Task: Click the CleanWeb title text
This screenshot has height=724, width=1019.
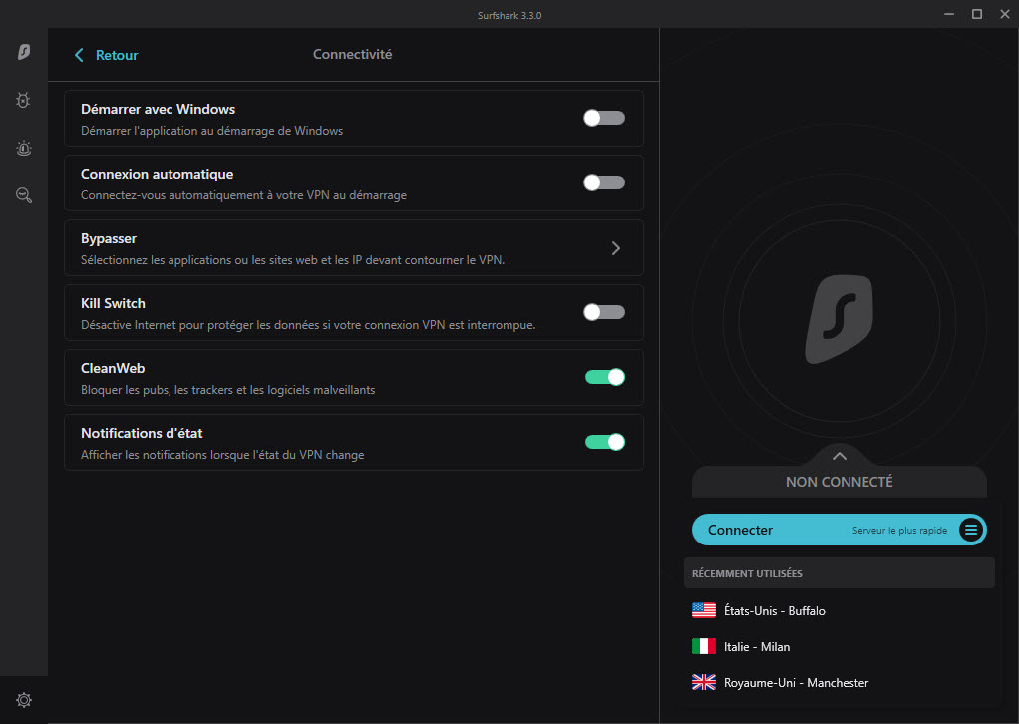Action: (x=113, y=368)
